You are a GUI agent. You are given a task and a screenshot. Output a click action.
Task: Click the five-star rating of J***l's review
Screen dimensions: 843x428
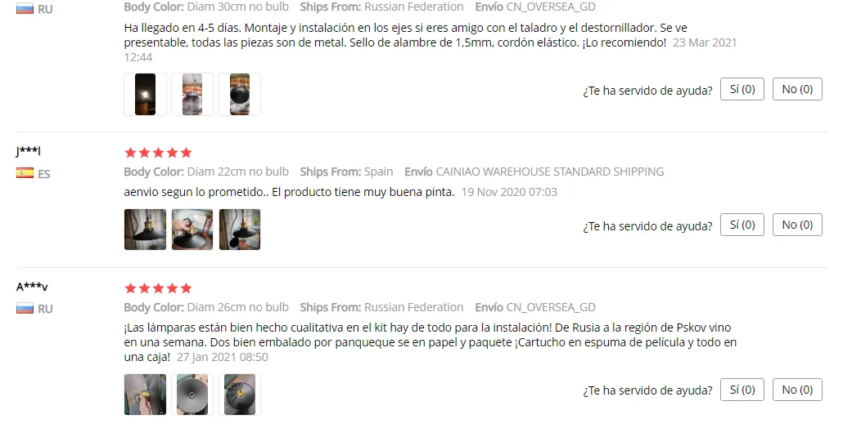[158, 153]
